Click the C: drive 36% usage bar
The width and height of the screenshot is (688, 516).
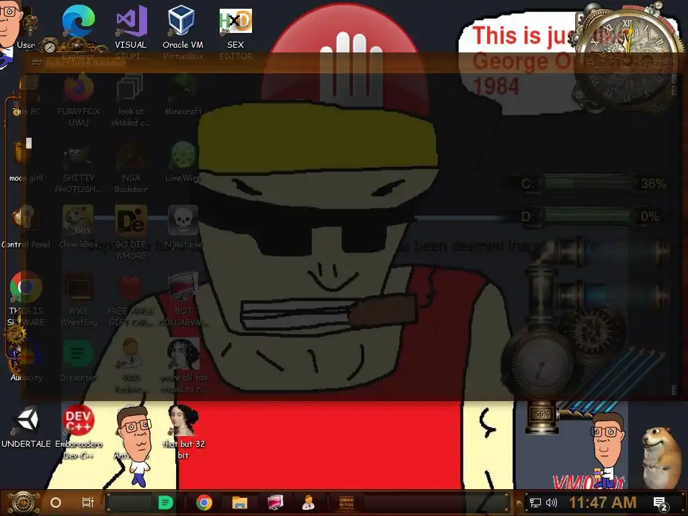point(588,183)
